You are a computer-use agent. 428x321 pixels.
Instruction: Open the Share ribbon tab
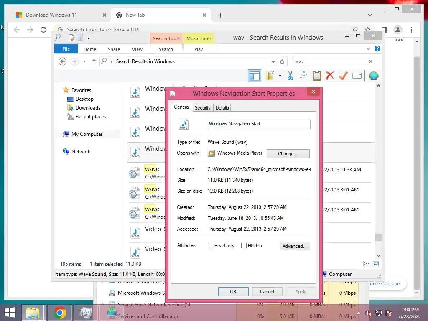click(114, 49)
